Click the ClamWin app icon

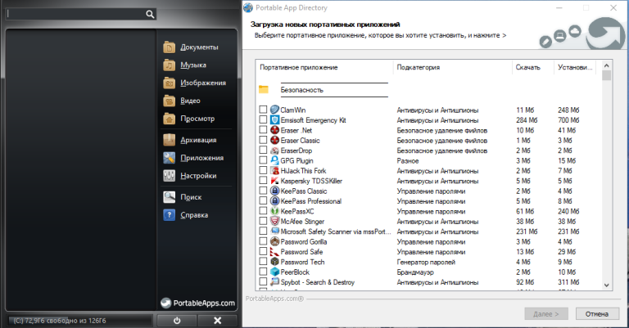tap(274, 110)
